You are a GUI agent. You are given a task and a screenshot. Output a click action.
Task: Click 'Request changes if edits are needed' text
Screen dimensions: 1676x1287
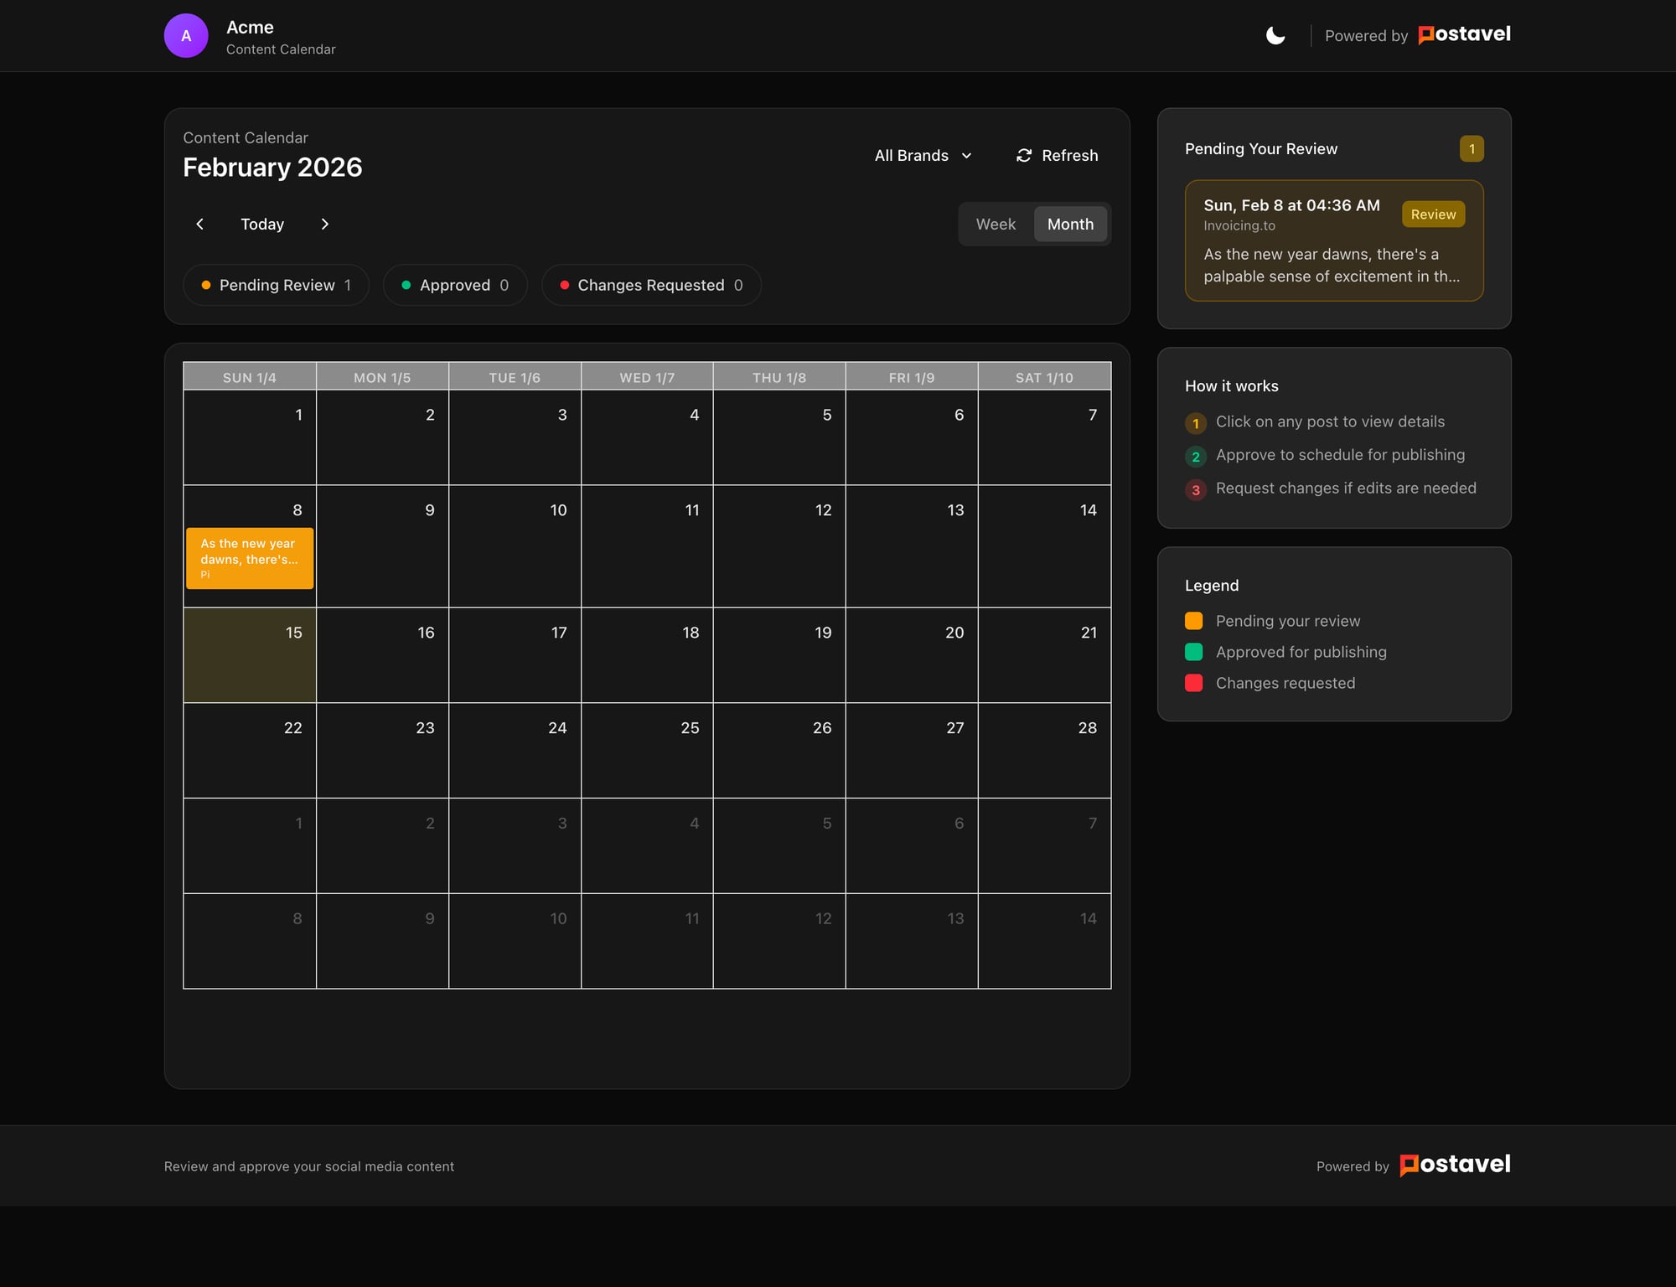1346,488
